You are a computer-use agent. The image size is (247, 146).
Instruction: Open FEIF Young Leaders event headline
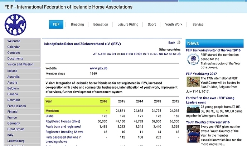pyautogui.click(x=210, y=100)
